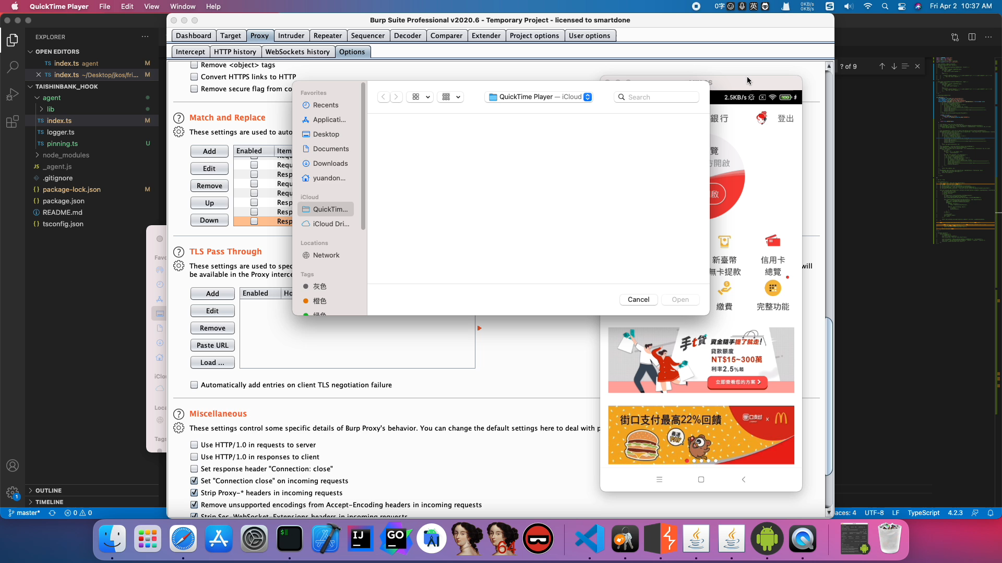
Task: Click the Match and Replace help icon
Action: coord(178,118)
